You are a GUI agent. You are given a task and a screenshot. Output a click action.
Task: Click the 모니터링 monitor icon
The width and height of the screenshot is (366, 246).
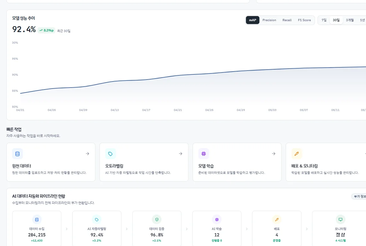(341, 220)
